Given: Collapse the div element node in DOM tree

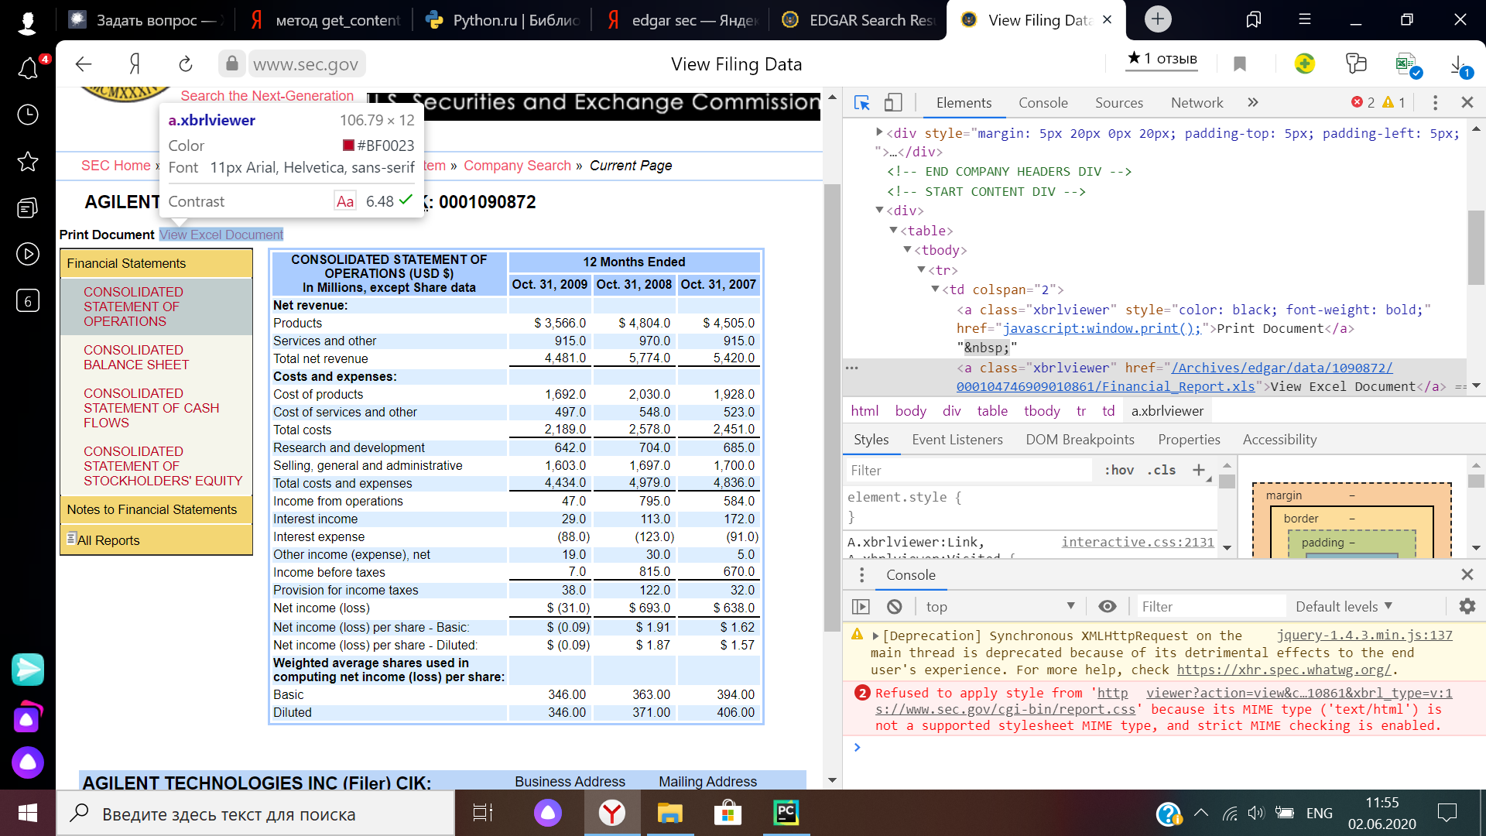Looking at the screenshot, I should [879, 210].
